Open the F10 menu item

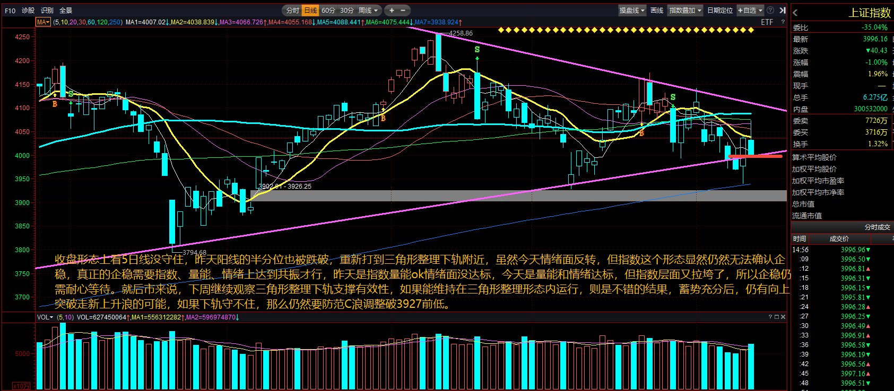tap(10, 10)
